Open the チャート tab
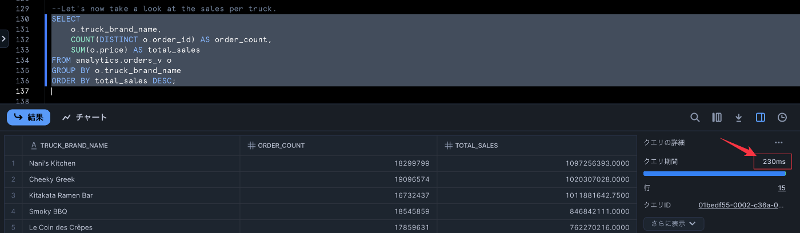The height and width of the screenshot is (233, 800). click(x=85, y=117)
